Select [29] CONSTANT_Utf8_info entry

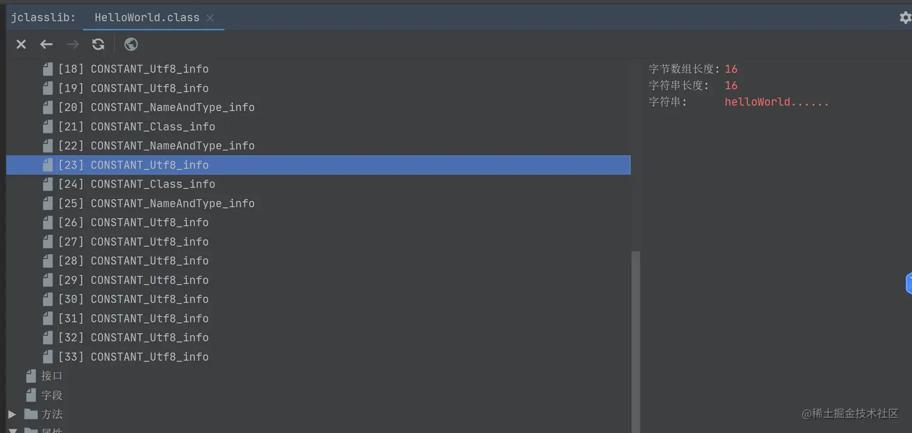click(x=150, y=280)
